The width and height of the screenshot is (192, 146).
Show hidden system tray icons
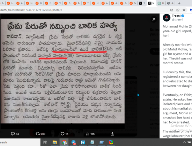click(x=184, y=142)
